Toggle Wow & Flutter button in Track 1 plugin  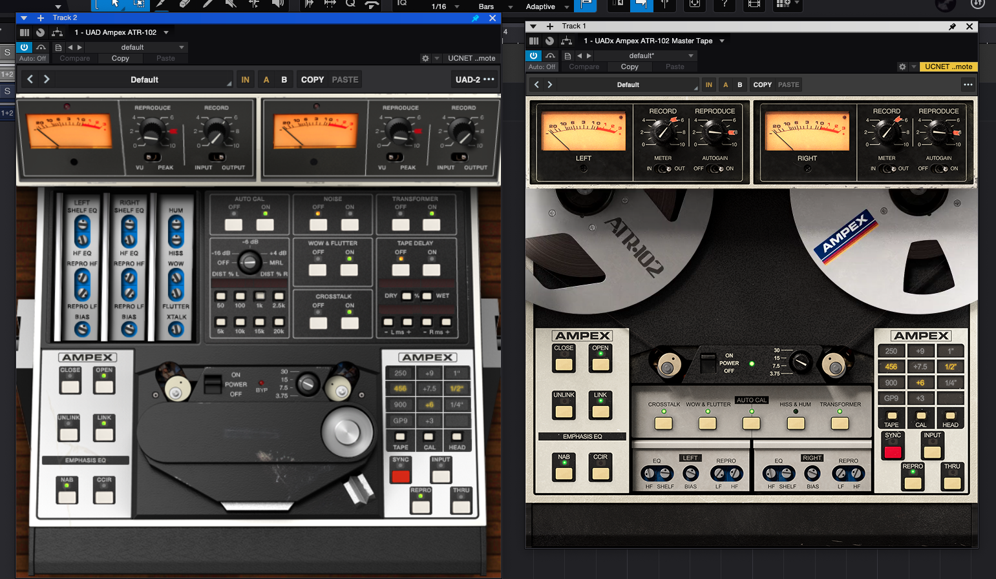point(708,423)
